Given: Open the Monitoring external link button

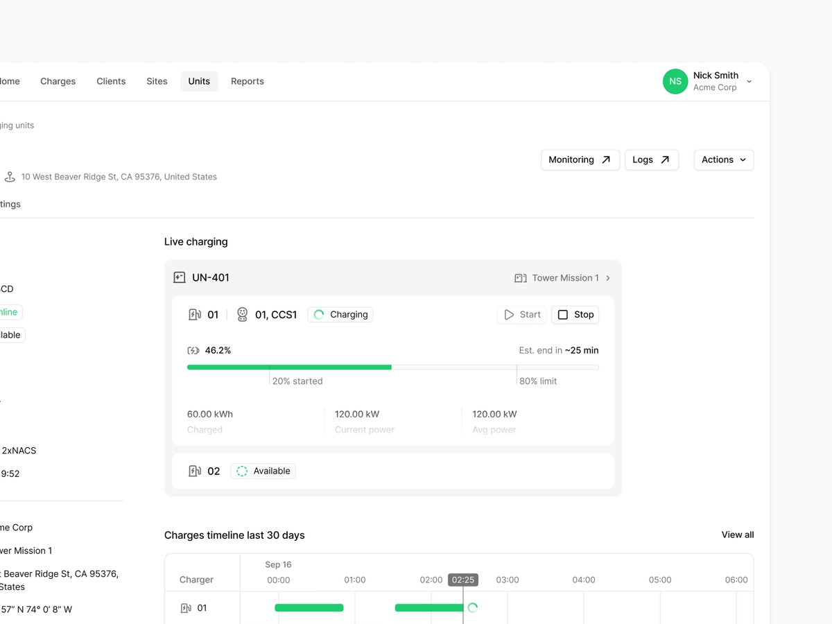Looking at the screenshot, I should [580, 159].
